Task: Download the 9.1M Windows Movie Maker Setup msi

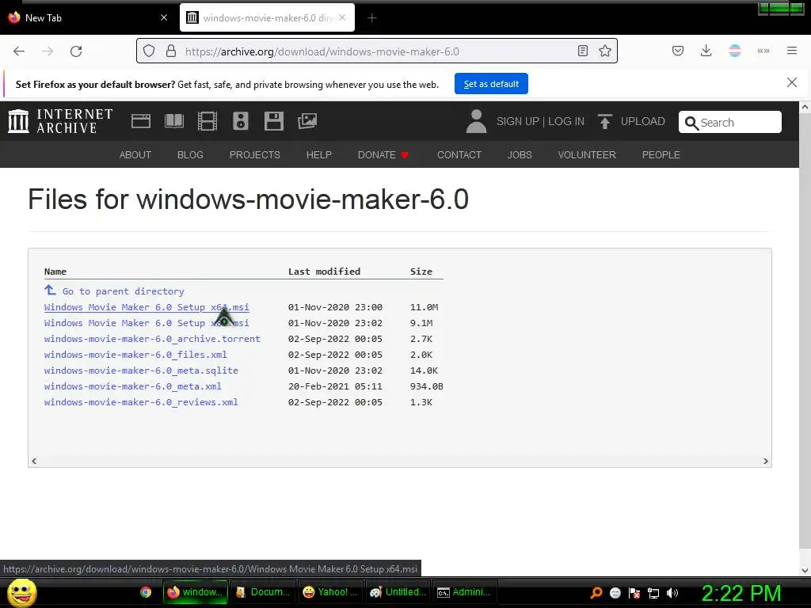Action: 147,323
